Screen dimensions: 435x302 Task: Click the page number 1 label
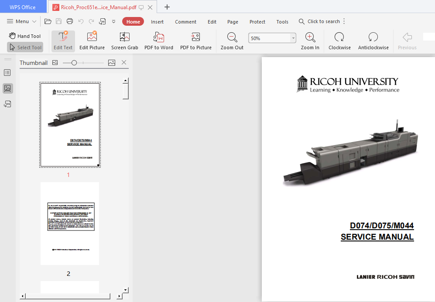point(68,175)
